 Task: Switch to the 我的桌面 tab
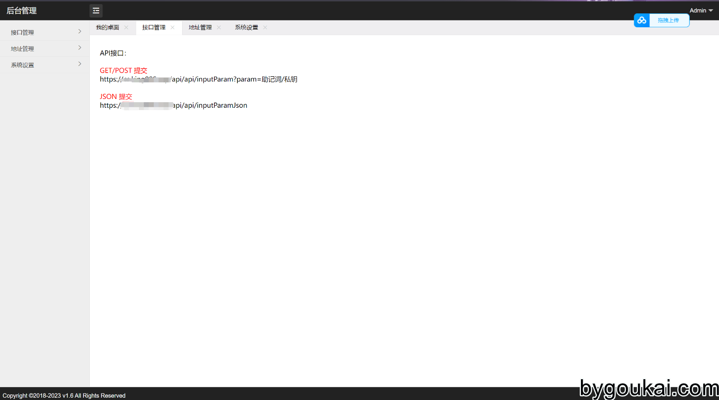(107, 27)
